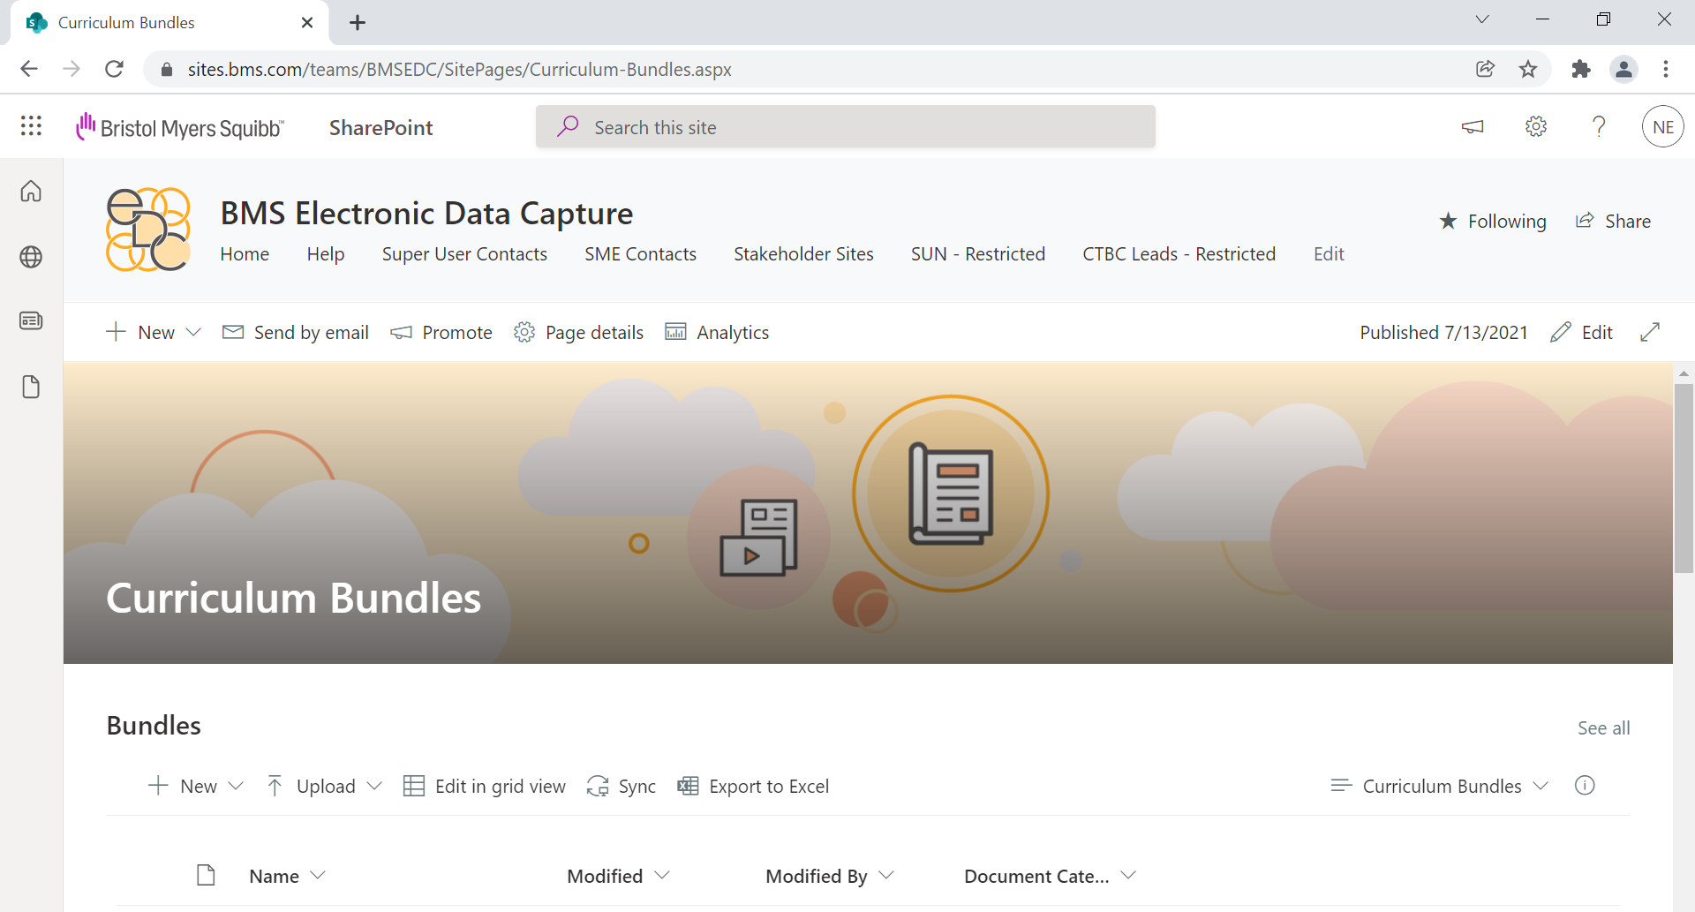Click the BMS Electronic Data Capture site logo
Screen dimensions: 1695x912
tap(148, 230)
